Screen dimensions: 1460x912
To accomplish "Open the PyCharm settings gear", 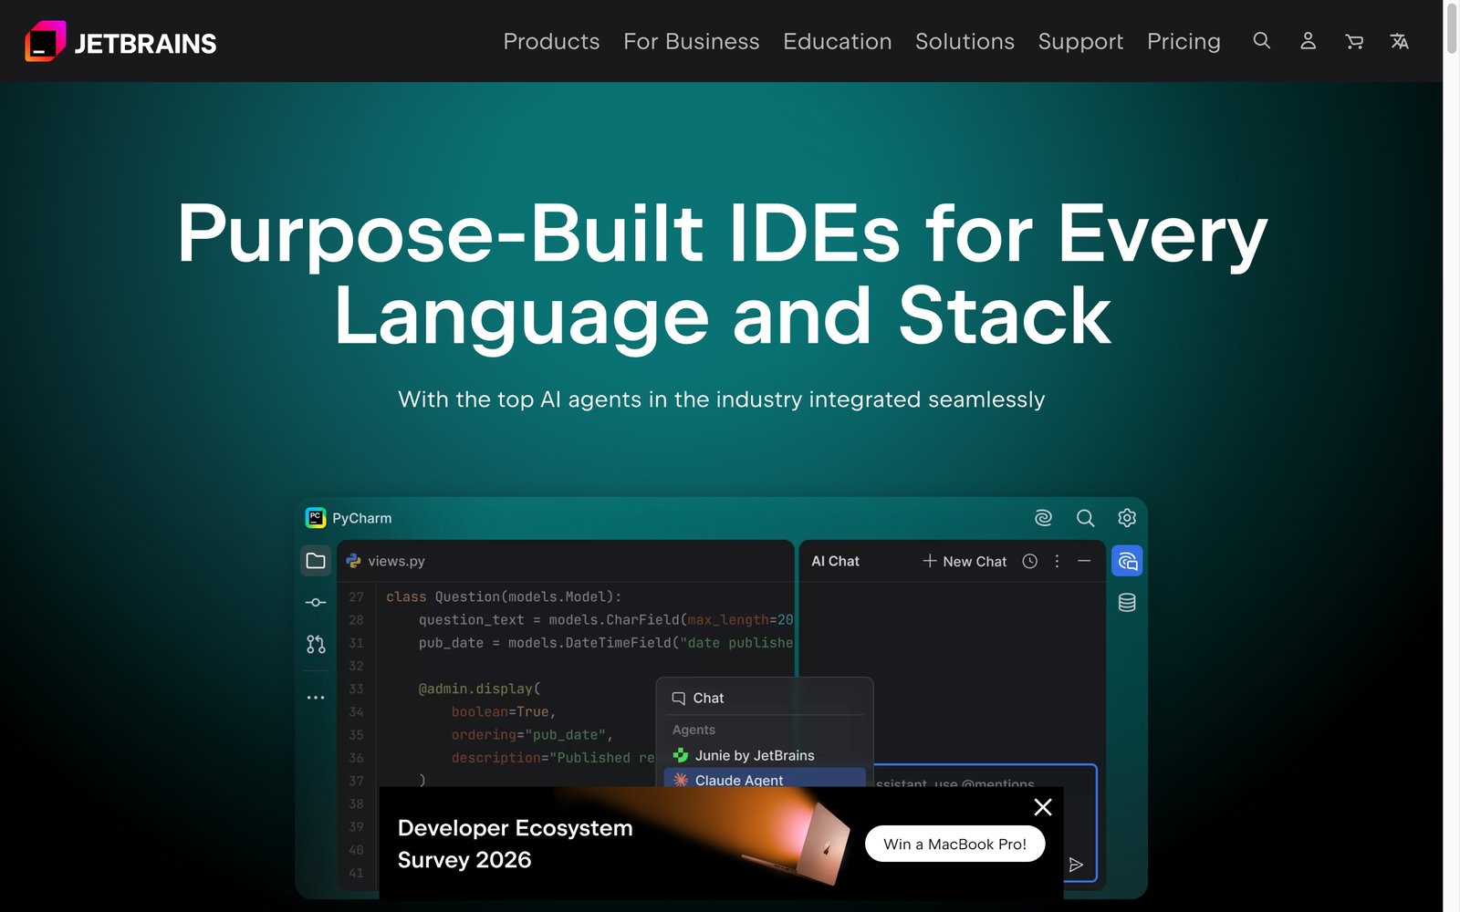I will point(1127,518).
